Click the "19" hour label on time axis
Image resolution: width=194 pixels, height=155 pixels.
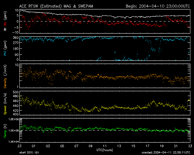[x=162, y=146]
